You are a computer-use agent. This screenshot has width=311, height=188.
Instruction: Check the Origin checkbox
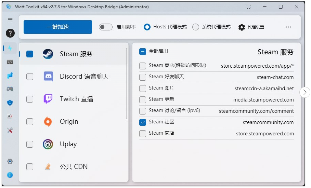pyautogui.click(x=30, y=122)
